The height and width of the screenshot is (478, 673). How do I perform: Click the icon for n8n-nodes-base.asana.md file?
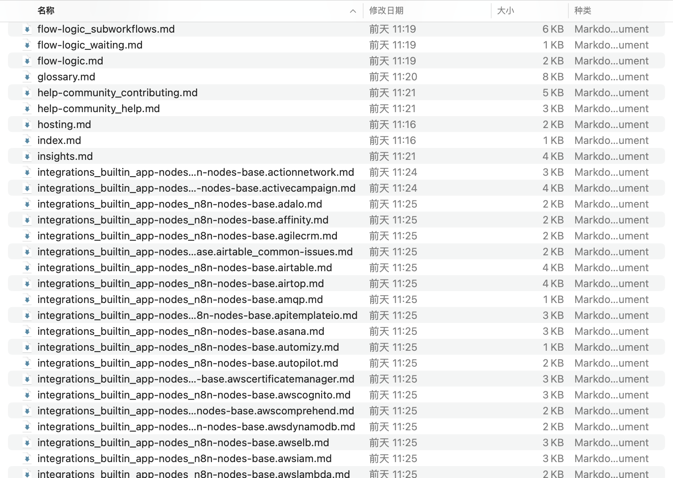point(27,331)
